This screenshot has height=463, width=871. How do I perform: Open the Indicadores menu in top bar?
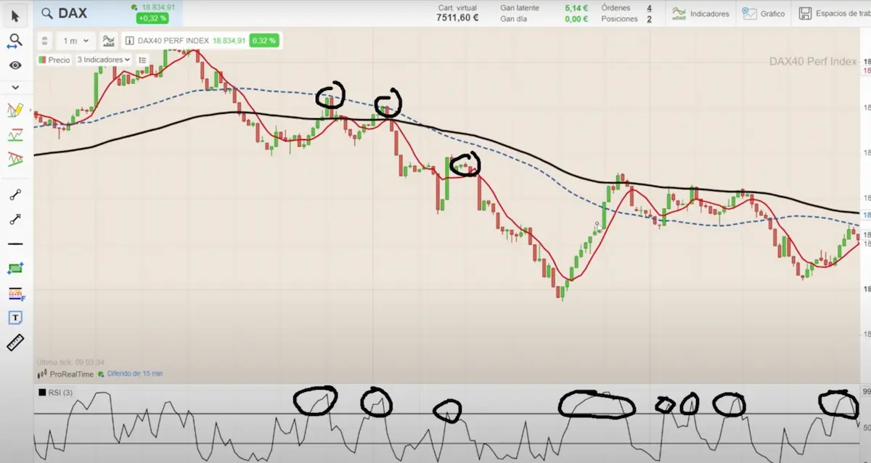click(700, 14)
